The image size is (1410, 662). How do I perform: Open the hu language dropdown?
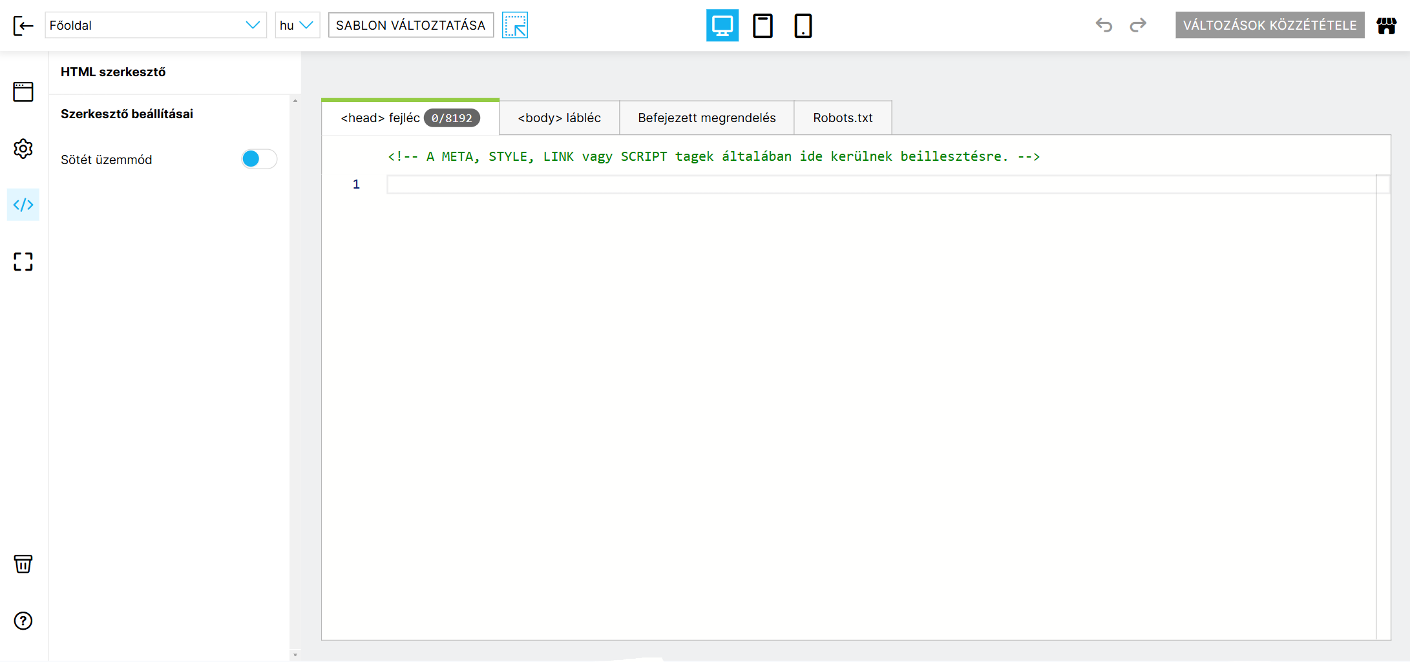click(x=297, y=25)
